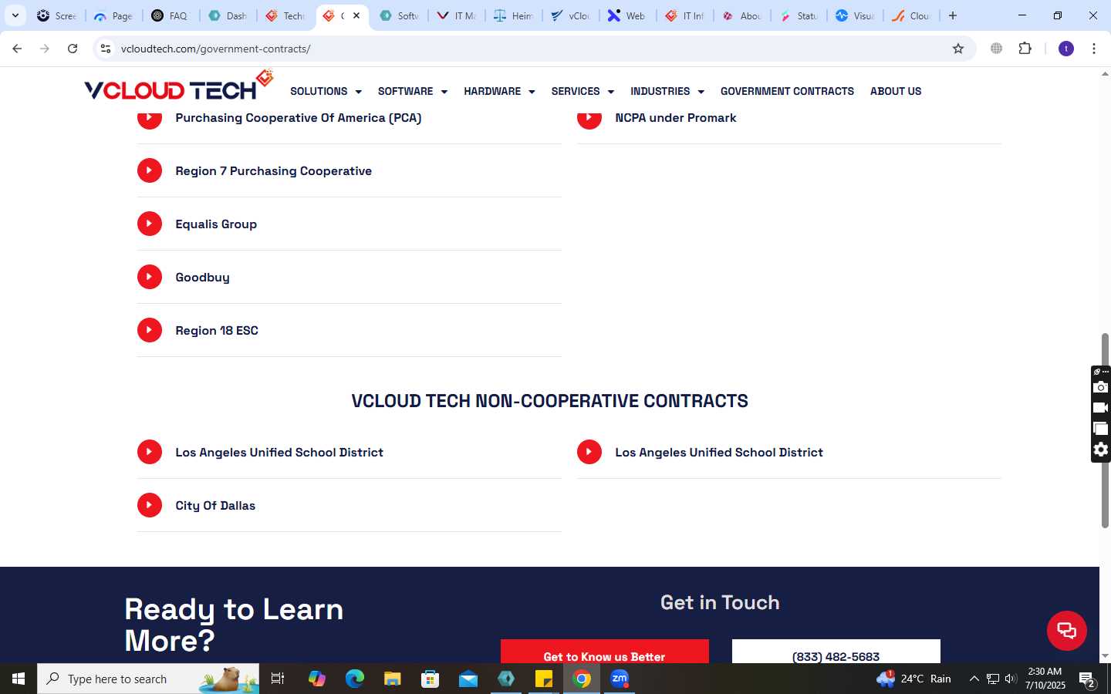Go to Government Contracts page
The height and width of the screenshot is (694, 1111).
pyautogui.click(x=787, y=91)
